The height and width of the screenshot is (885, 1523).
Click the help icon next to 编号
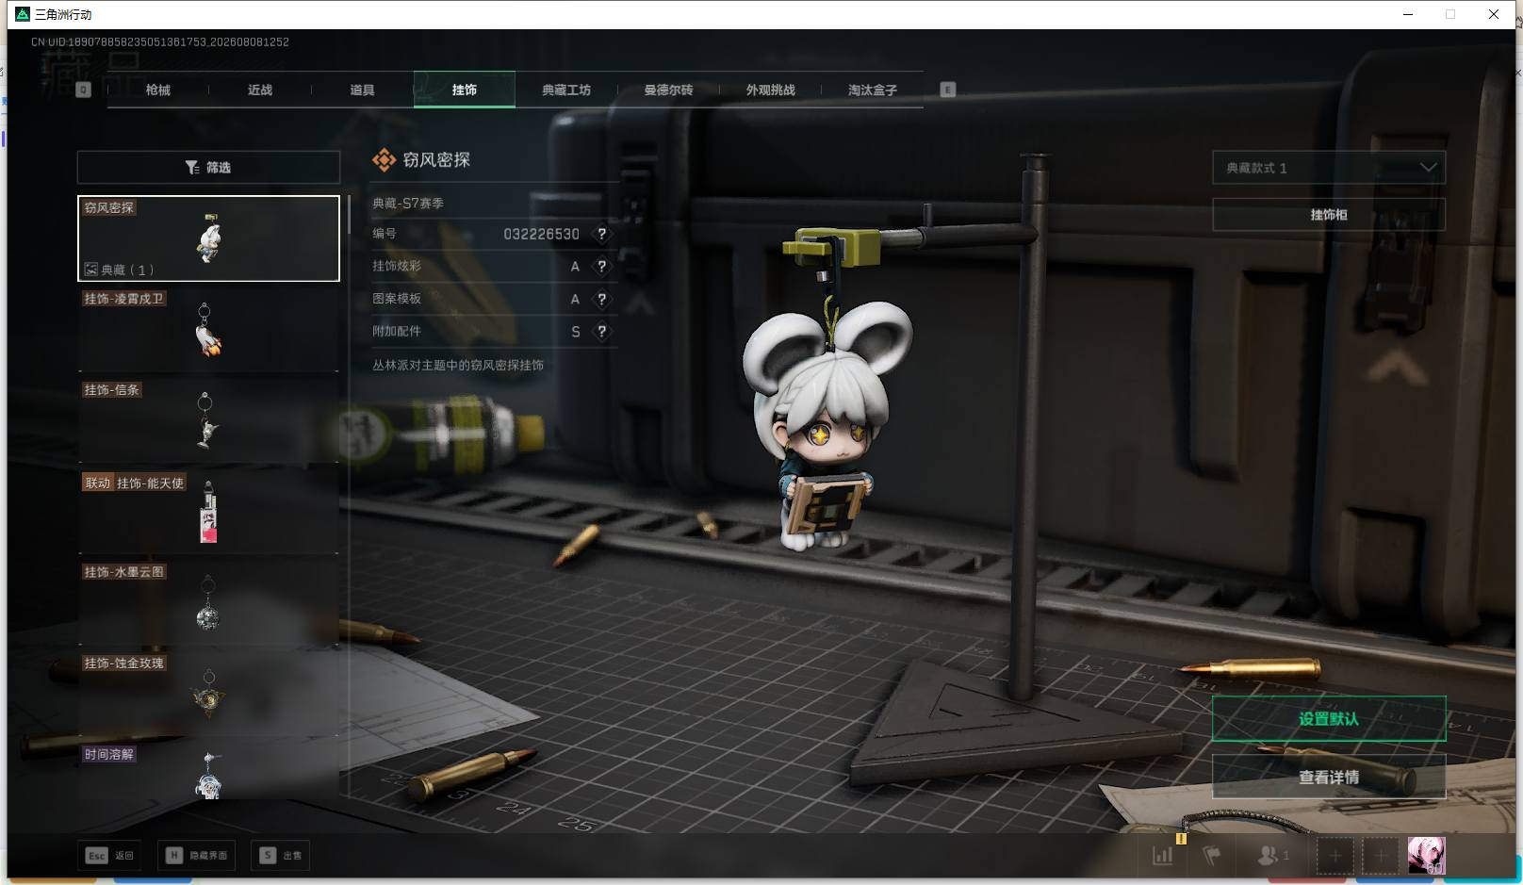(601, 234)
